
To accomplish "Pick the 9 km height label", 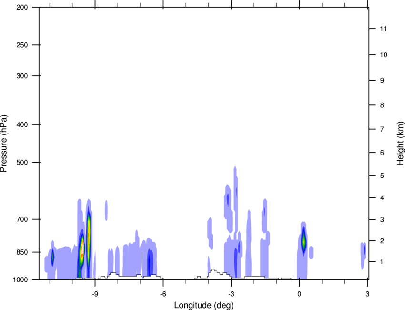I will [x=382, y=81].
